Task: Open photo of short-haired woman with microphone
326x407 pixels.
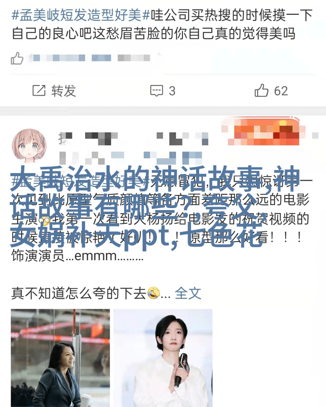Action: pyautogui.click(x=163, y=358)
